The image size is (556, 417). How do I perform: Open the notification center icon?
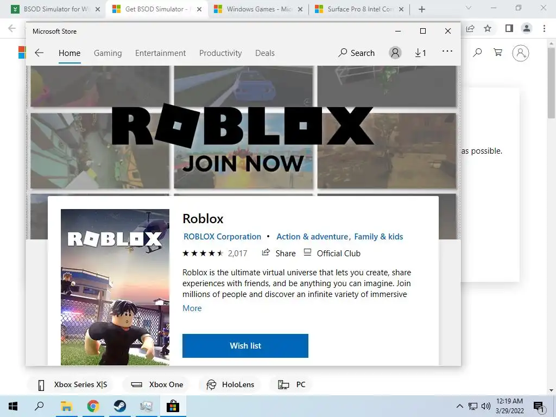pos(539,407)
